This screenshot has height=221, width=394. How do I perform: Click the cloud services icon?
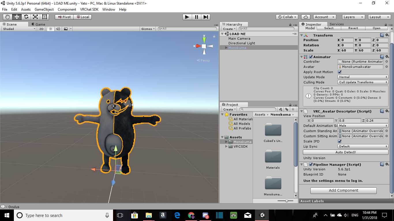pyautogui.click(x=305, y=17)
